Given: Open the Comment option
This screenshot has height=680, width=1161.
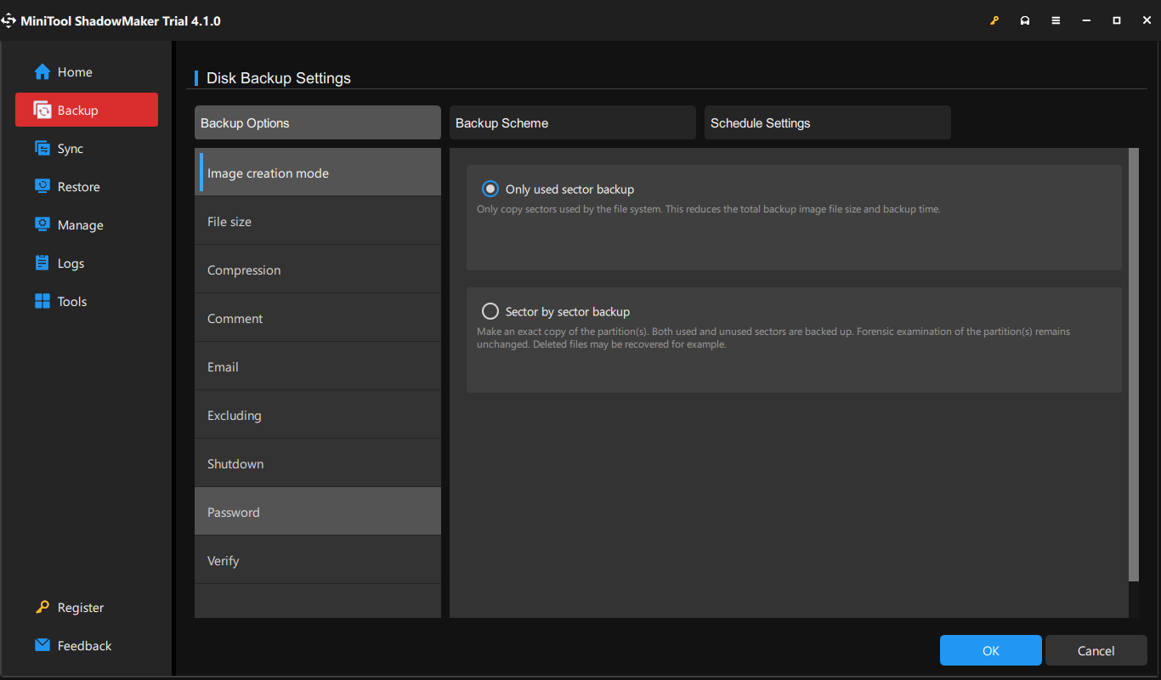Looking at the screenshot, I should pyautogui.click(x=318, y=318).
